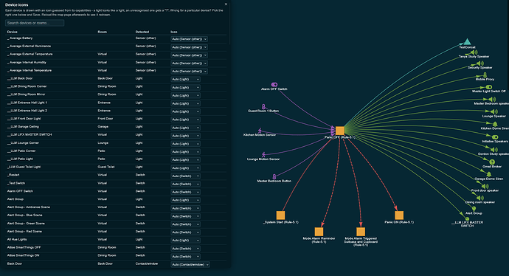Select the Gordon Study speaker icon
Viewport: 509px width, 276px height.
(494, 150)
